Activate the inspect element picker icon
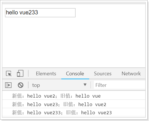This screenshot has width=149, height=121. [x=9, y=74]
